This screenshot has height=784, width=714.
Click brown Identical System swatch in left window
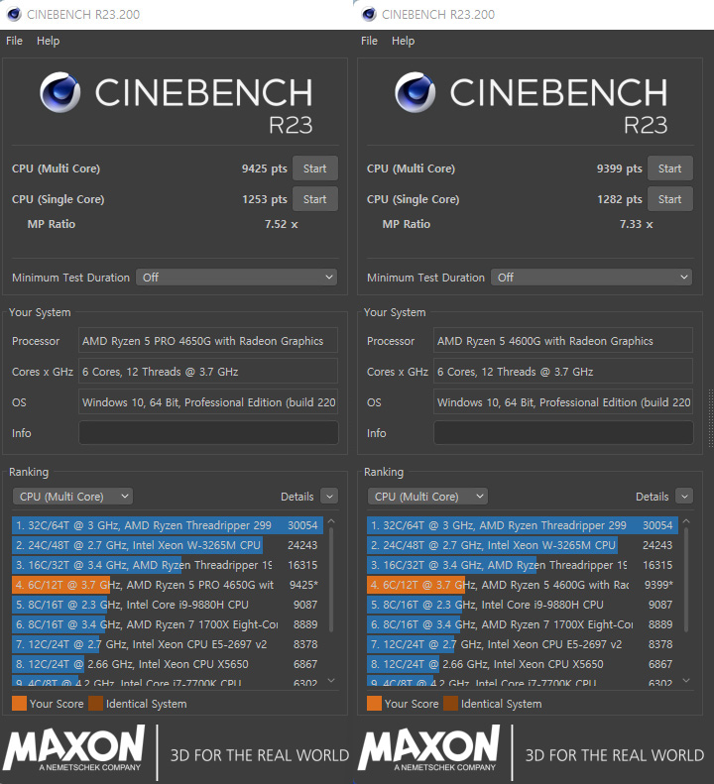(x=95, y=704)
